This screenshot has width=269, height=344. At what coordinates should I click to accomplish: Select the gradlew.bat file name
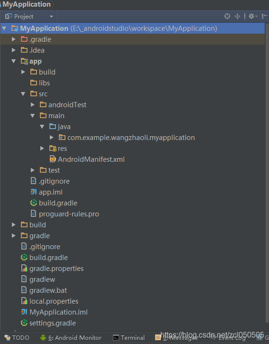pos(48,290)
